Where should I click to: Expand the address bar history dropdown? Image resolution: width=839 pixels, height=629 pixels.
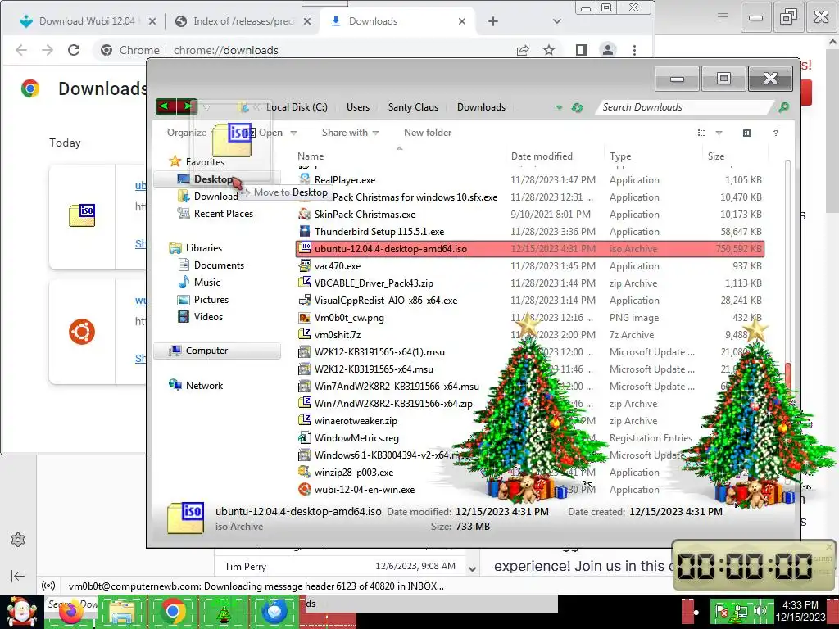point(559,107)
